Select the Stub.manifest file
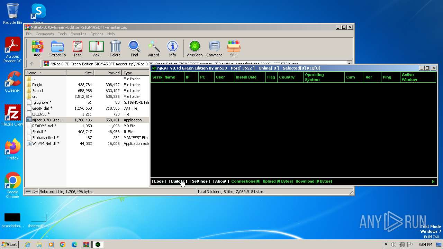 click(87, 138)
